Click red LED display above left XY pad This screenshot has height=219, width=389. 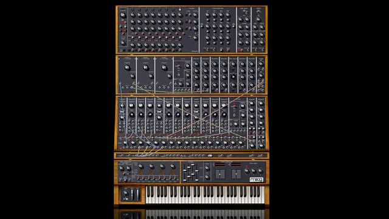pyautogui.click(x=220, y=164)
